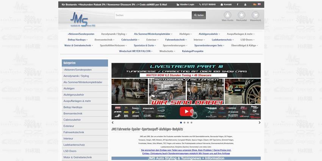Open Alu Sommer/Winterkompletträder in sidebar

point(85,82)
